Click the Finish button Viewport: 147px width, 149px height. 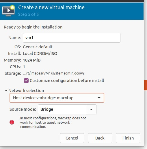[x=128, y=138]
